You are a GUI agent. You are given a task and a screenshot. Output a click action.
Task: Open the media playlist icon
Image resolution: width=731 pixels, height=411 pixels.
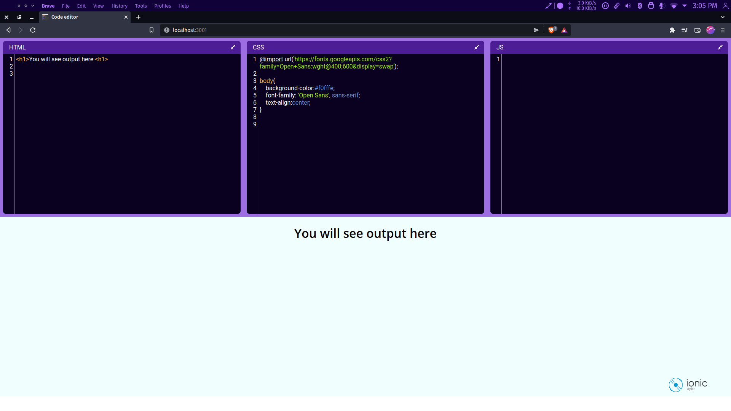[685, 30]
